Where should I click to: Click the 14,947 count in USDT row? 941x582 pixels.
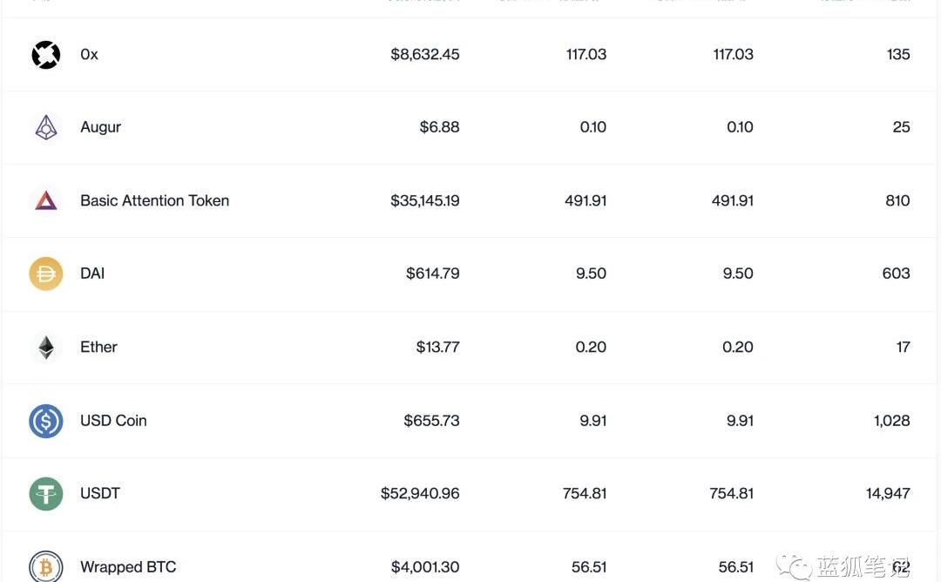(888, 493)
